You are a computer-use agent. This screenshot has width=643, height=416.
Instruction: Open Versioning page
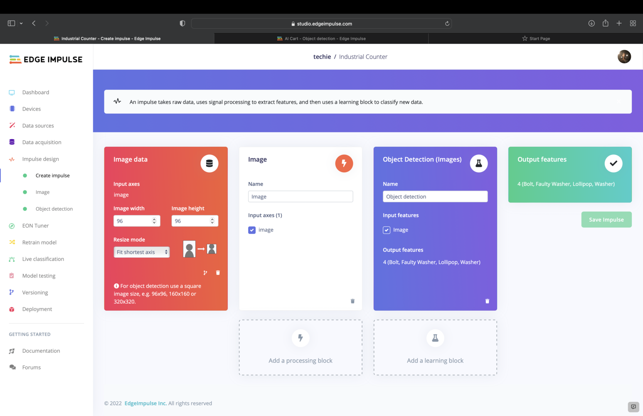pyautogui.click(x=35, y=292)
